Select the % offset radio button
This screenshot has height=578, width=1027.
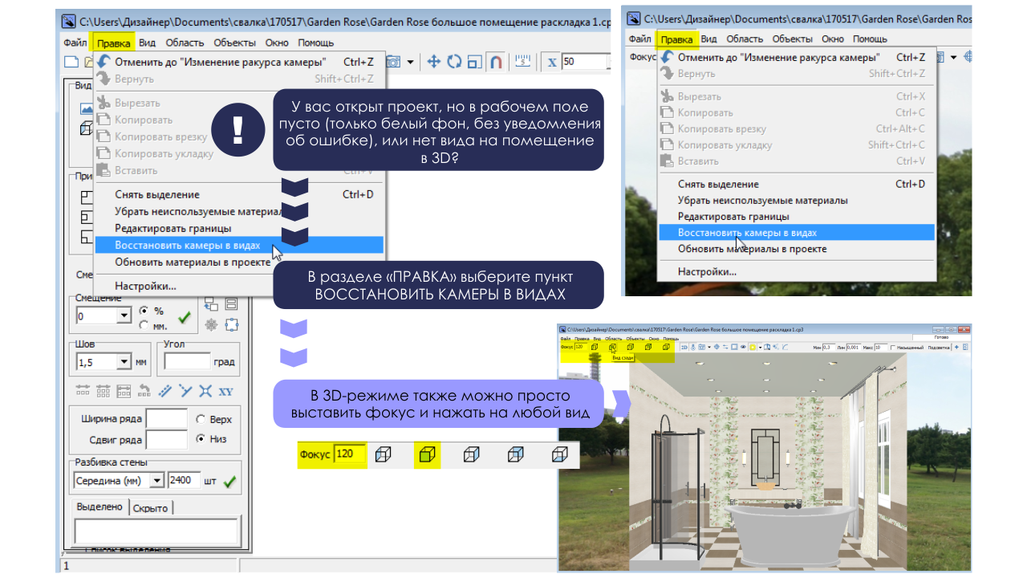(144, 311)
